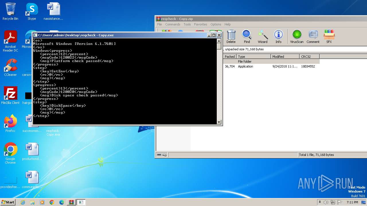Select the productiond Word document icon
Image resolution: width=367 pixels, height=206 pixels.
[32, 152]
